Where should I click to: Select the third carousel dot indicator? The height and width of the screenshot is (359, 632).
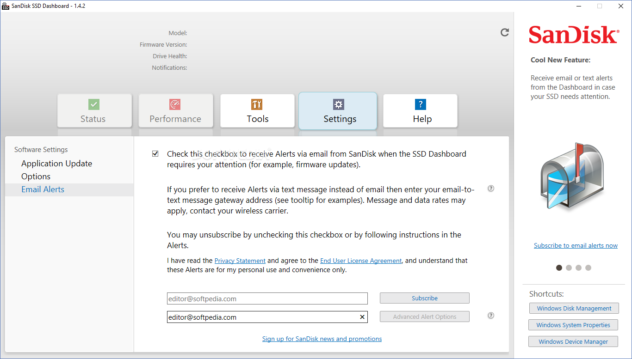tap(578, 268)
